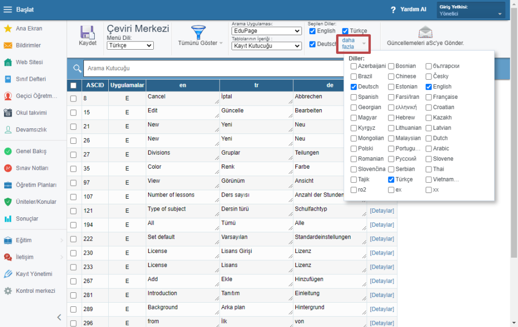Expand the daha fazla languages dropdown
Viewport: 518px width, 327px height.
tap(353, 43)
